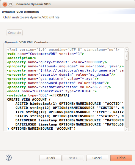Click the disabled Next button
Screen dimensions: 135x165
[73, 158]
